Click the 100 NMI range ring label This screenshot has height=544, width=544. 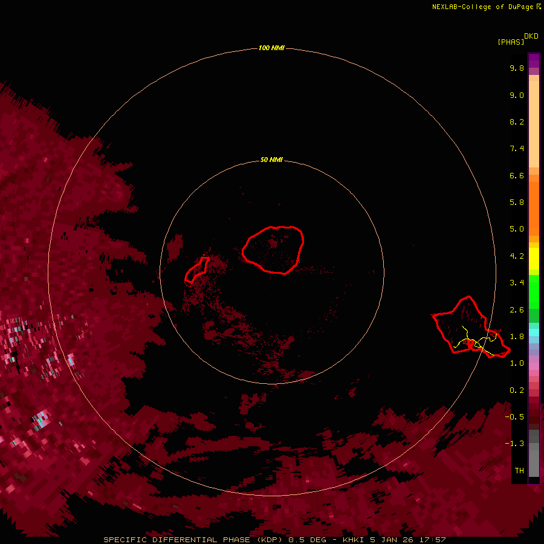point(271,48)
